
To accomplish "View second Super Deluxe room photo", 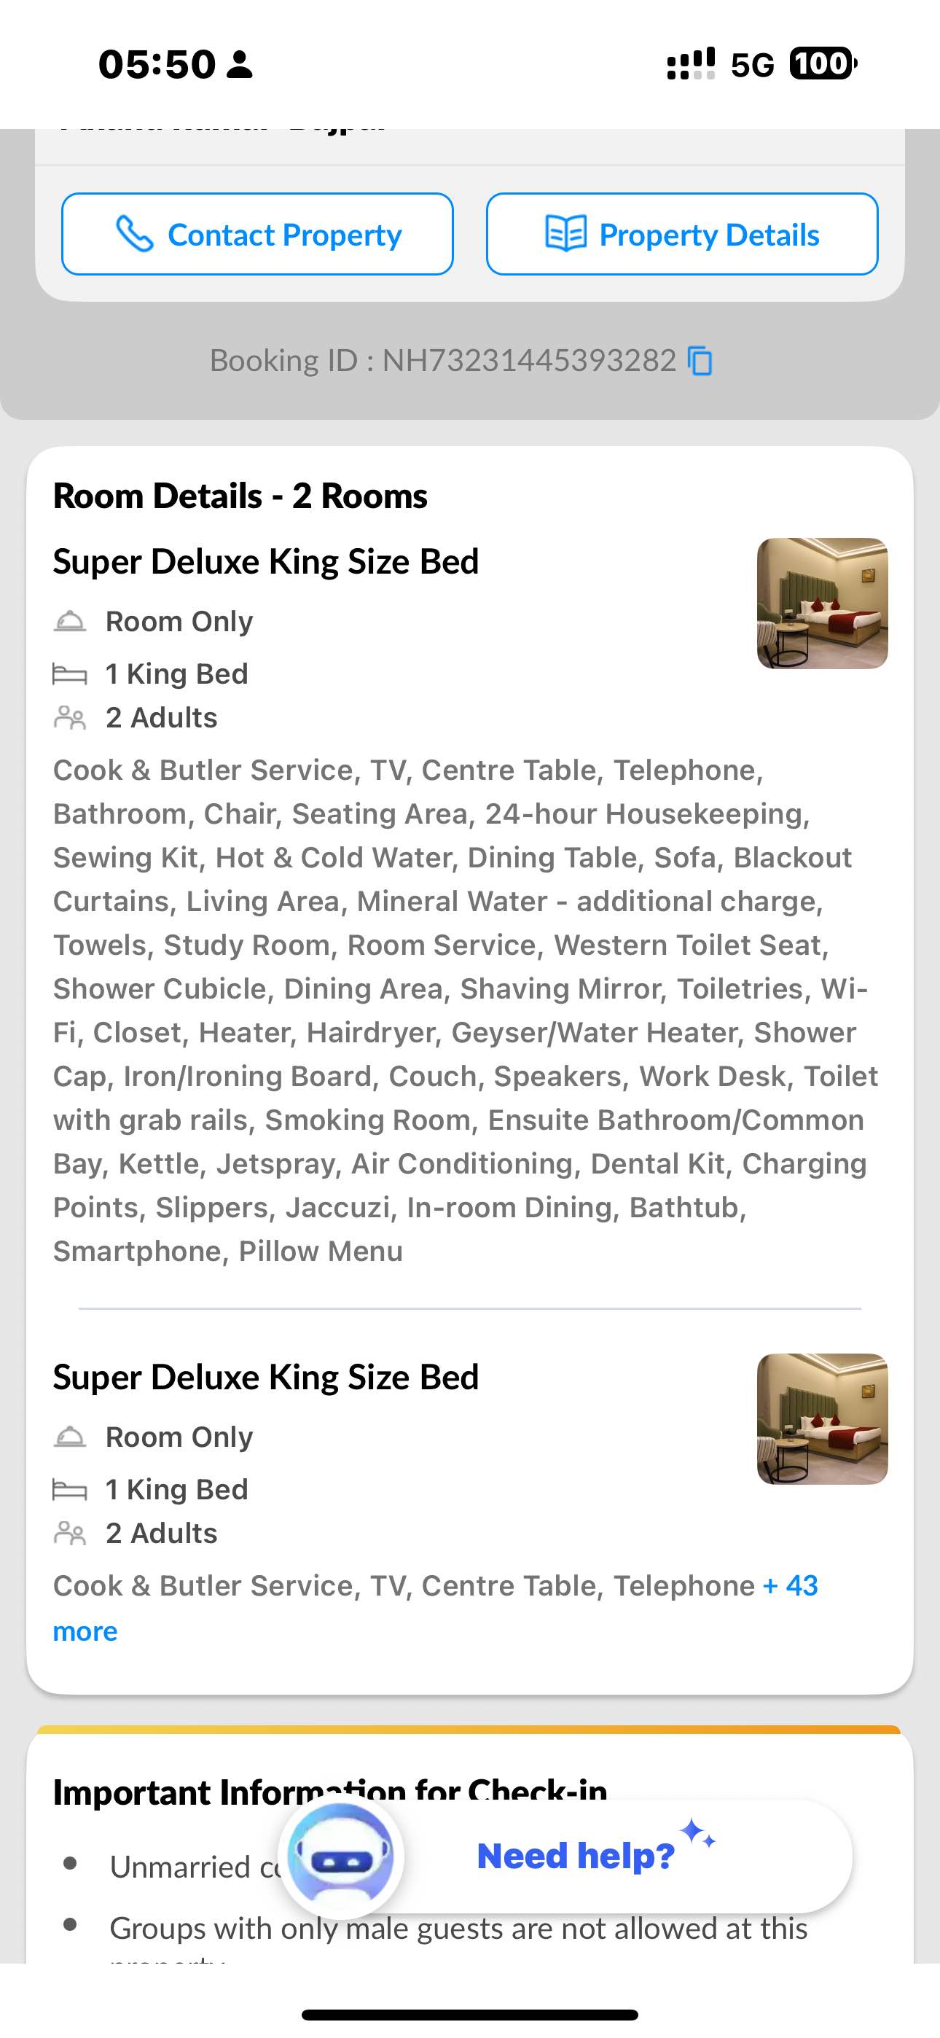I will pos(822,1419).
